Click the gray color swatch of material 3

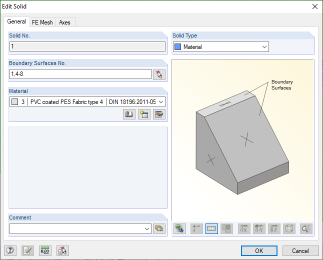tap(14, 102)
